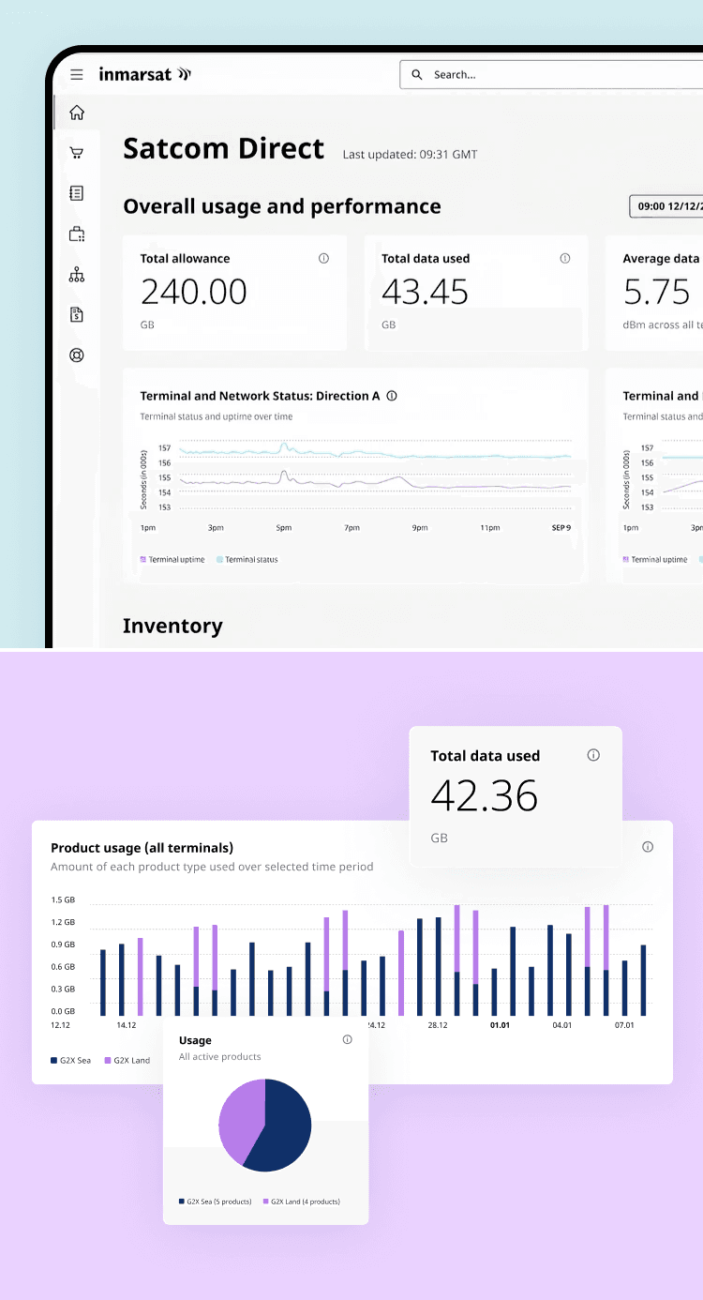Click the 01.01 date axis label

pos(500,1025)
